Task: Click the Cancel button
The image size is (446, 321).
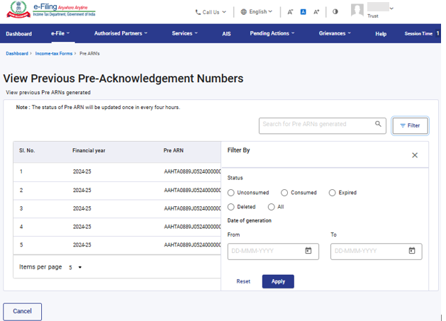Action: [23, 311]
